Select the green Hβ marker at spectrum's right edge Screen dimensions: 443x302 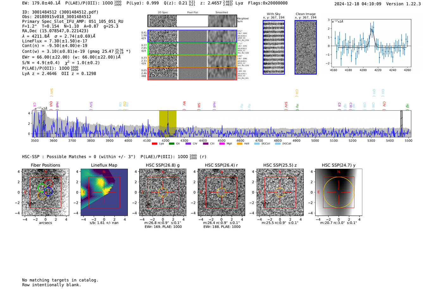[x=408, y=107]
